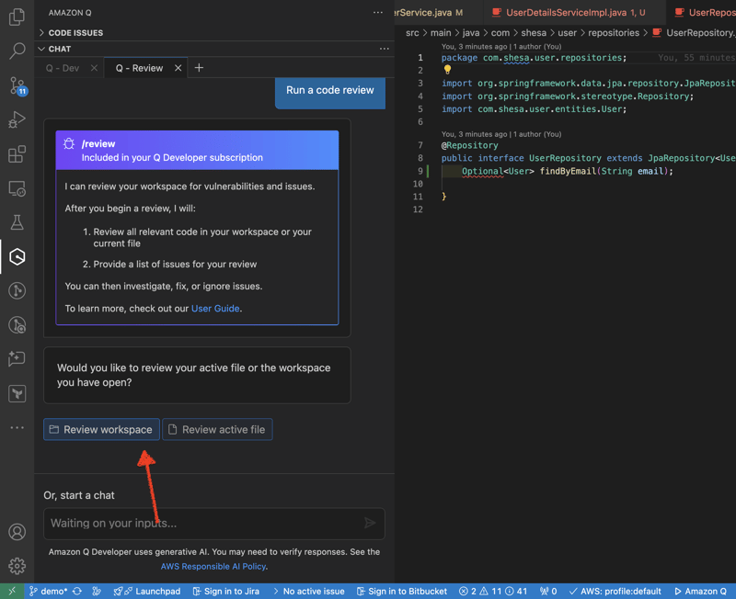Click the demo* branch in status bar
This screenshot has width=736, height=599.
[x=49, y=591]
